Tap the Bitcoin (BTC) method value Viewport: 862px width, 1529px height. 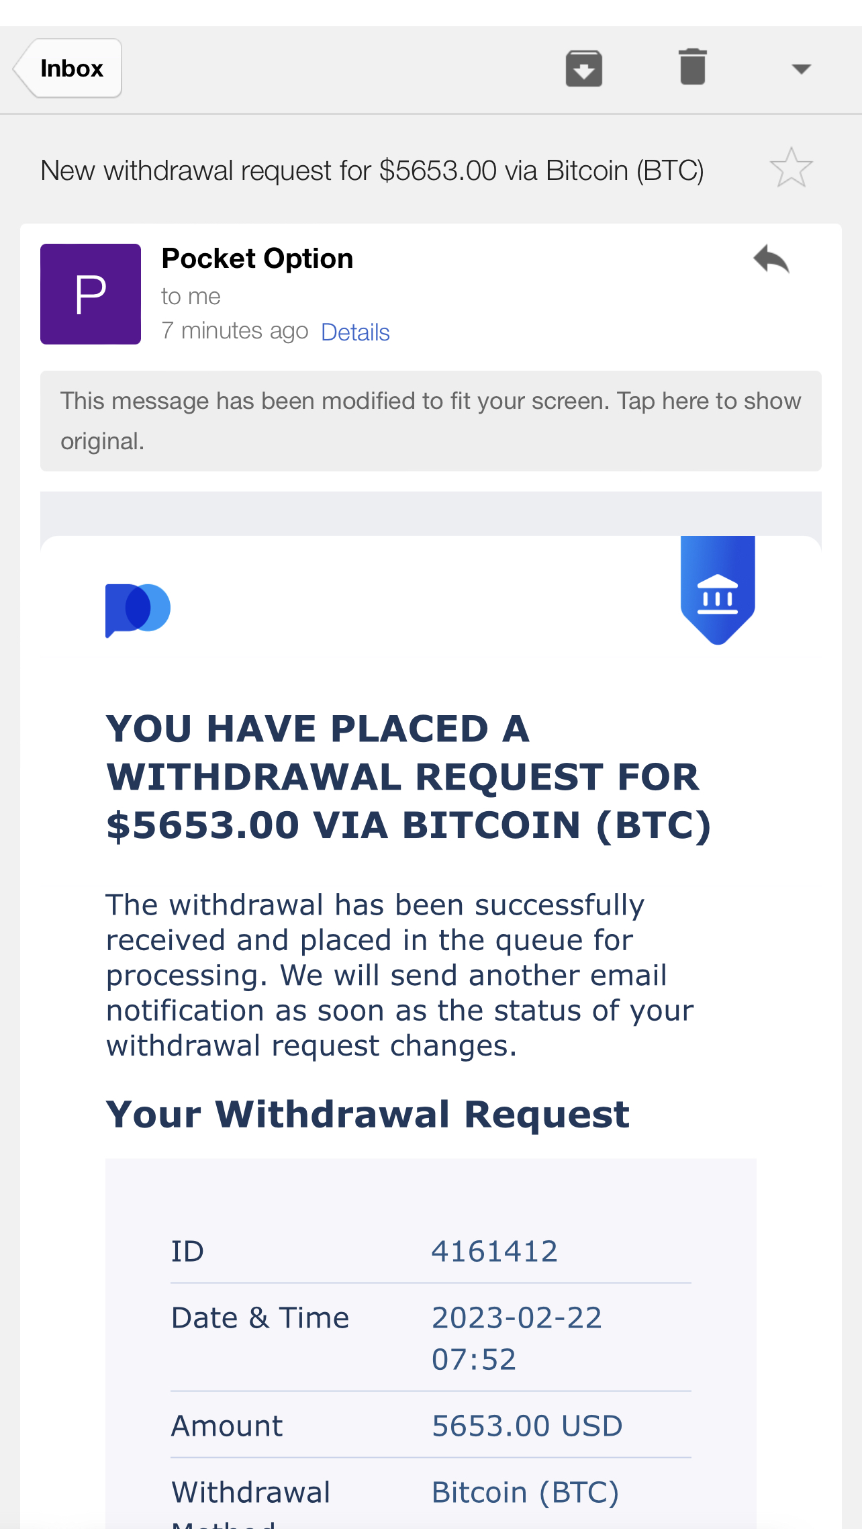[525, 1493]
